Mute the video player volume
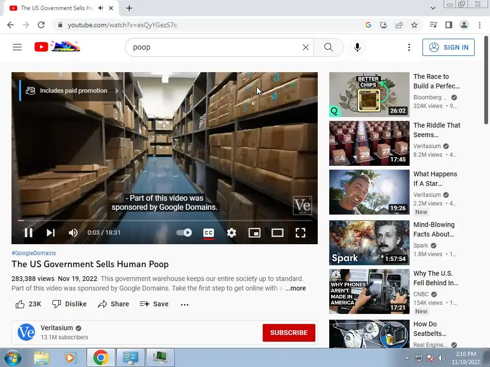 point(73,233)
